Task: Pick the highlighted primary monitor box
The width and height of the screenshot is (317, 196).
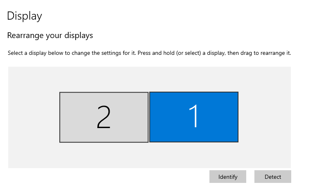Action: click(x=194, y=117)
